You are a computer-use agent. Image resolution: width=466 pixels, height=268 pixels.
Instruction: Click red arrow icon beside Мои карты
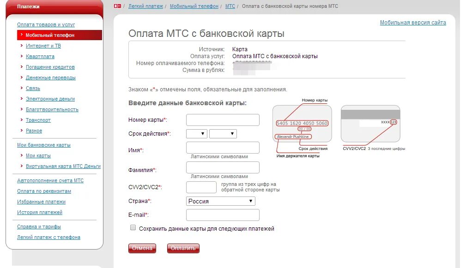point(22,155)
